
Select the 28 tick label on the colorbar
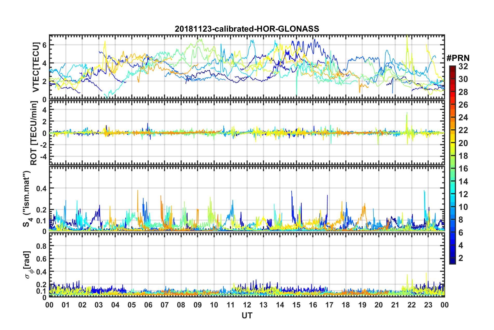tap(463, 92)
